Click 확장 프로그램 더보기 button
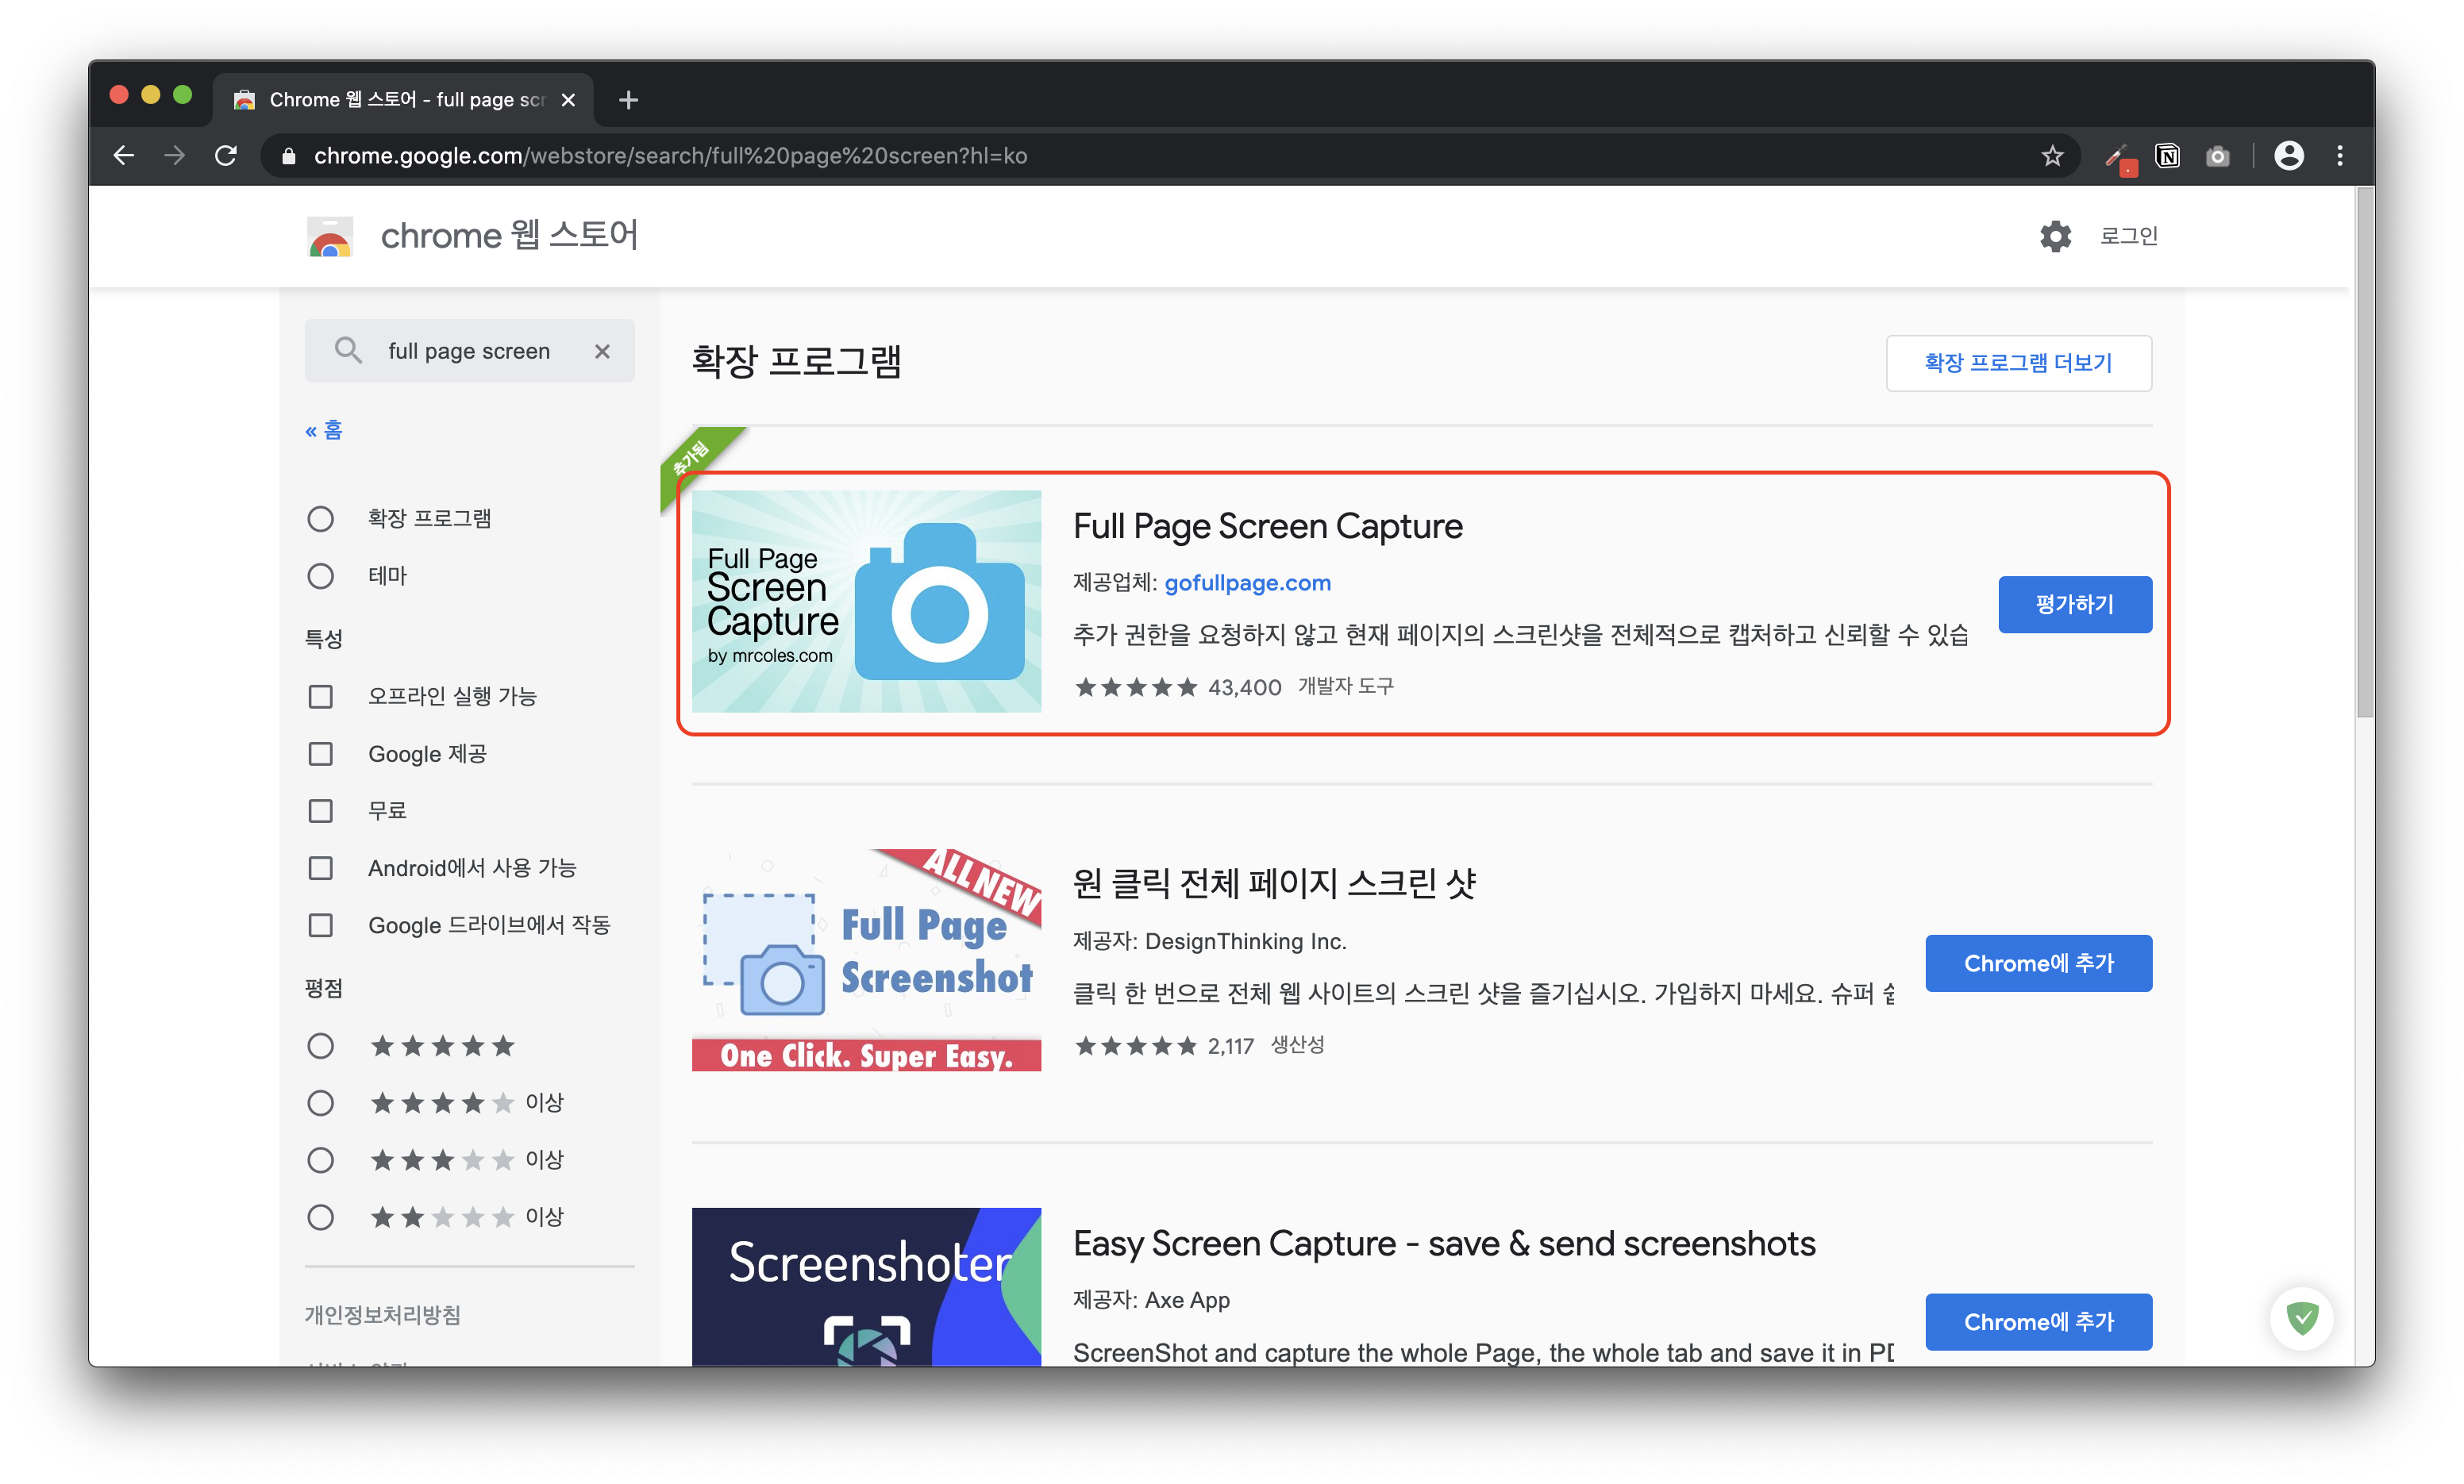The height and width of the screenshot is (1484, 2464). tap(2018, 363)
